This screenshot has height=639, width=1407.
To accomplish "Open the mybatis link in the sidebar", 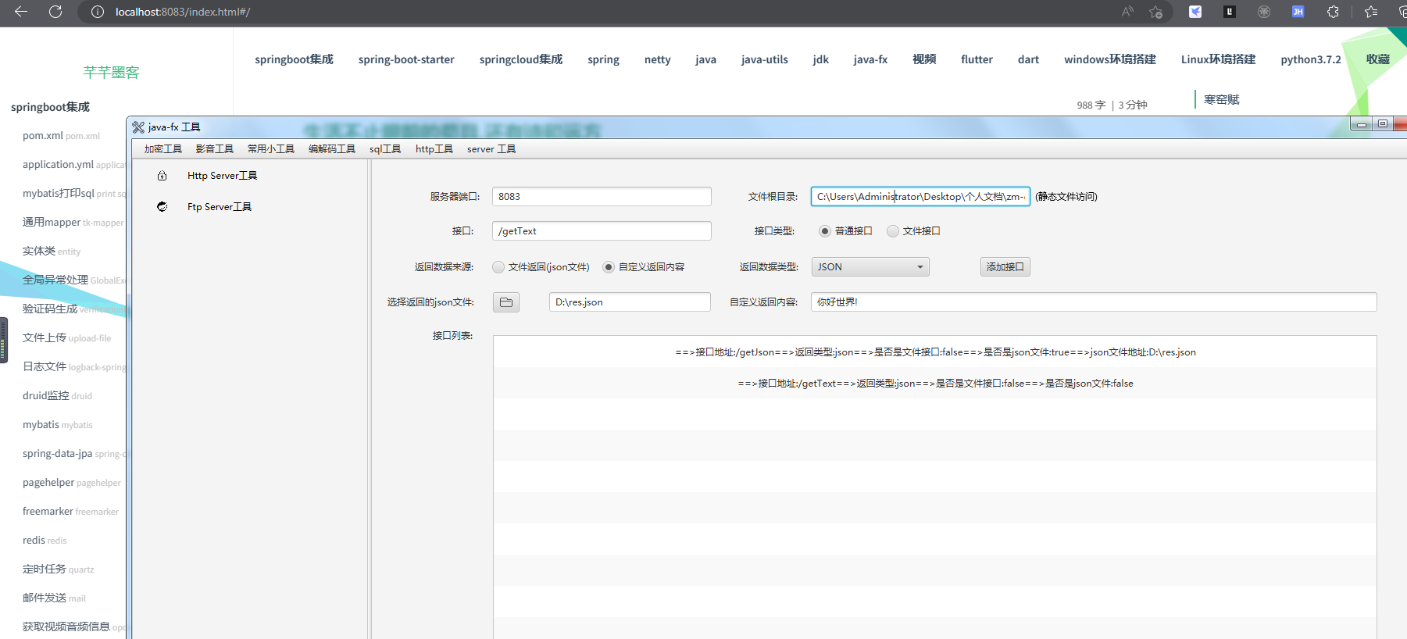I will pyautogui.click(x=41, y=425).
